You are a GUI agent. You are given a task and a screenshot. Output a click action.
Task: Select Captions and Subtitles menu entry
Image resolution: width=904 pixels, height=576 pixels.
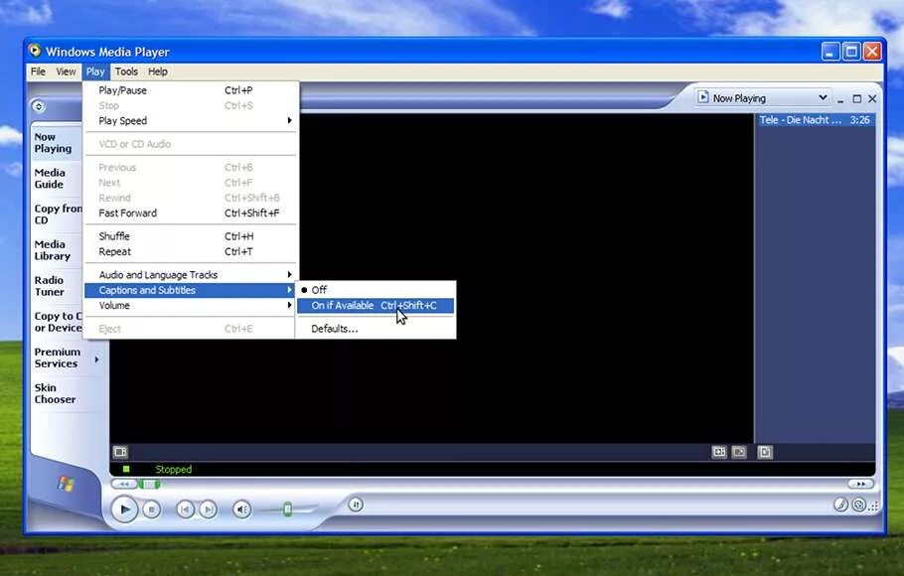pyautogui.click(x=191, y=290)
